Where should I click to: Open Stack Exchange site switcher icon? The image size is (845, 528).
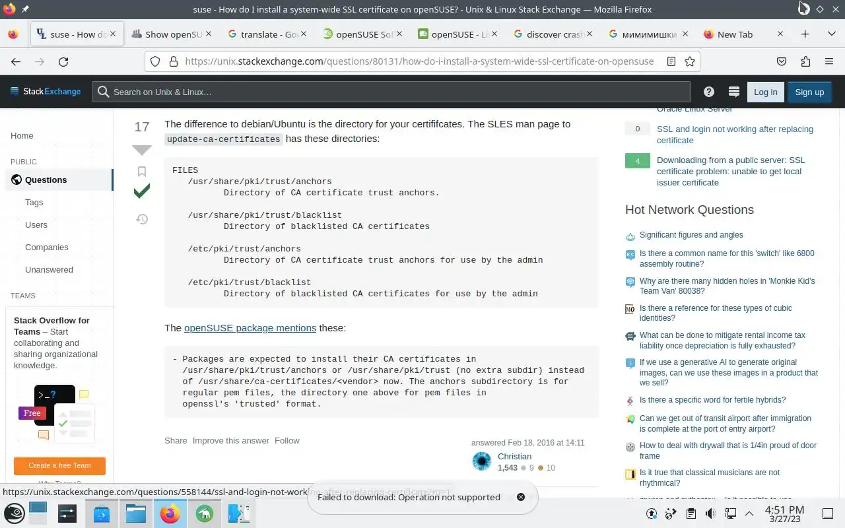click(733, 92)
